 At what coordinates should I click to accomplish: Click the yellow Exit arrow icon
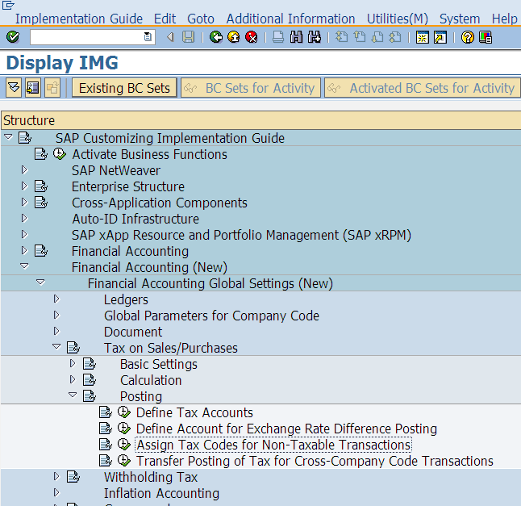tap(234, 37)
